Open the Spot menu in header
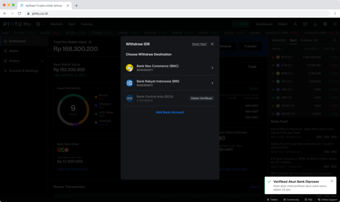Screen dimensions: 340x202 click(72, 24)
